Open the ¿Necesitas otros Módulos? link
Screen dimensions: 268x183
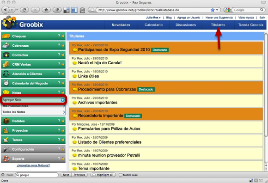coord(33,165)
